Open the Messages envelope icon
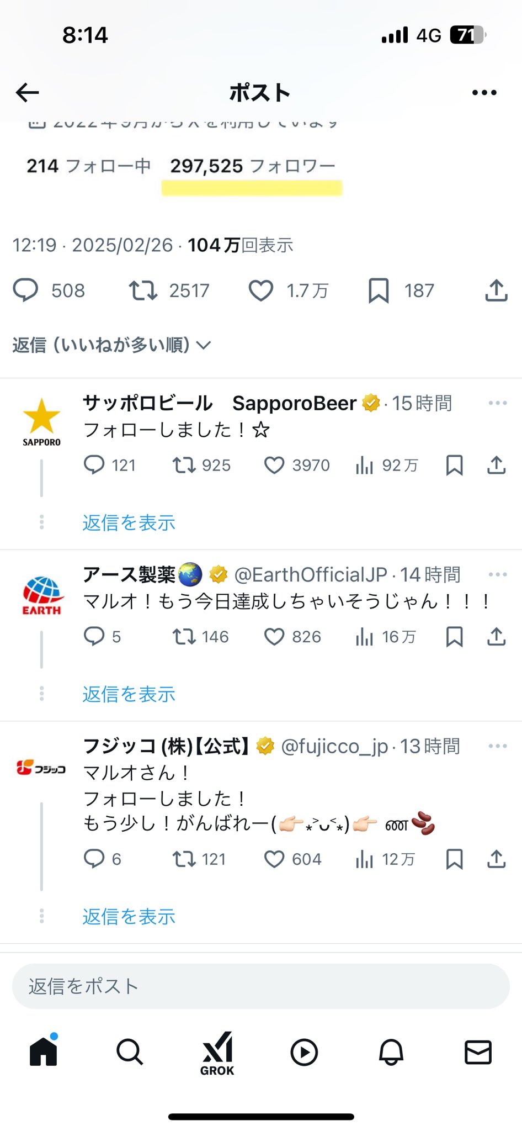Screen dimensions: 522x1131 tap(478, 1052)
